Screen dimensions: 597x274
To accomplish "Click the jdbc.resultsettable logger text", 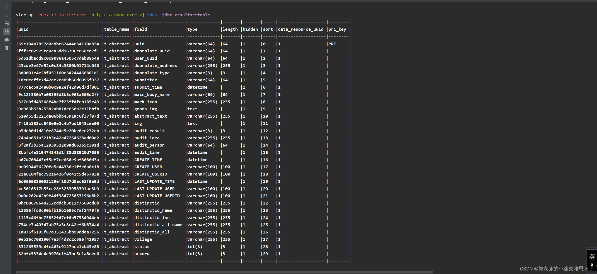I will (x=186, y=15).
